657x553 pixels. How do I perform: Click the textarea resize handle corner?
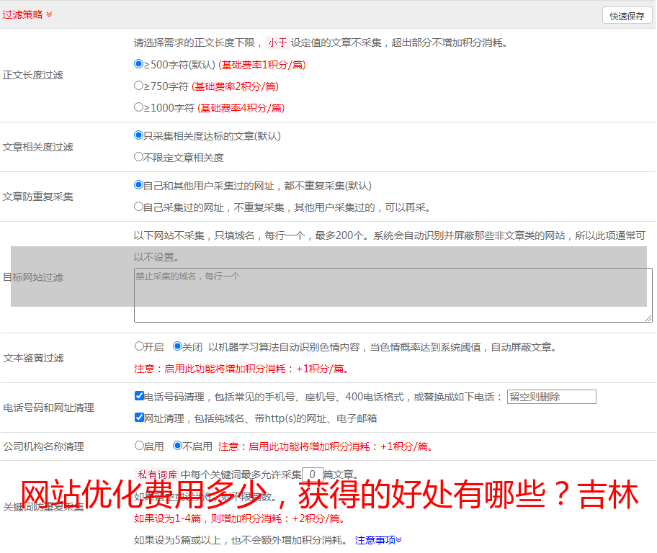point(648,318)
